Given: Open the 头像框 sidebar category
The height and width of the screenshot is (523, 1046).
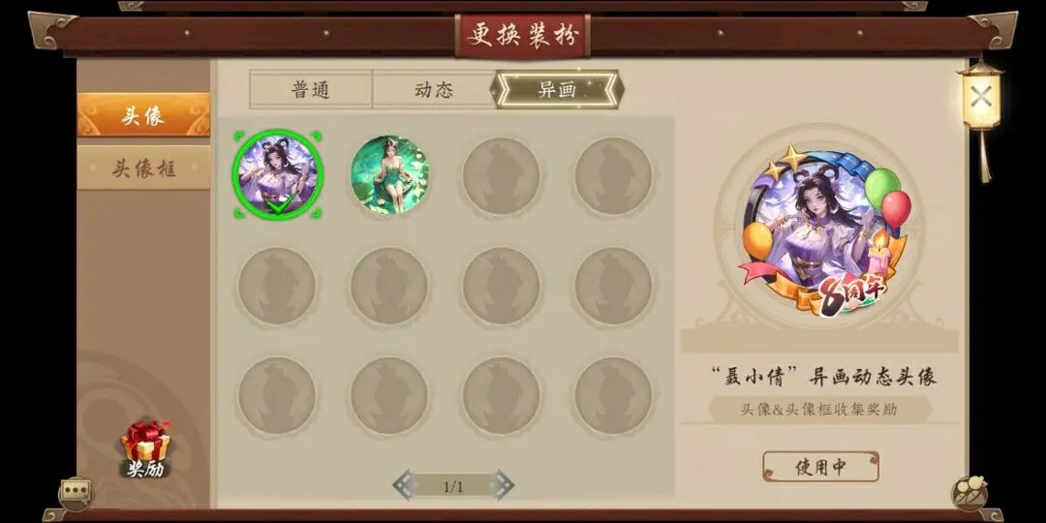Looking at the screenshot, I should click(x=143, y=169).
